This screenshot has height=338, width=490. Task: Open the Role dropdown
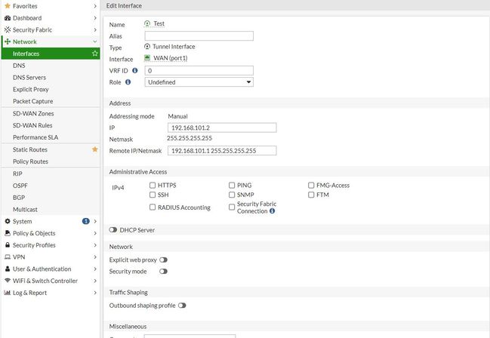(x=199, y=81)
